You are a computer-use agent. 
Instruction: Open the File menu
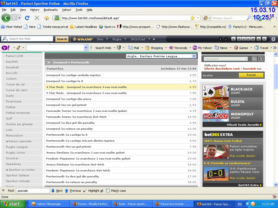(4, 10)
